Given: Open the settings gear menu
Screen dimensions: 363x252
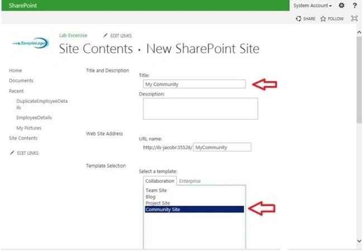Looking at the screenshot, I should [341, 6].
